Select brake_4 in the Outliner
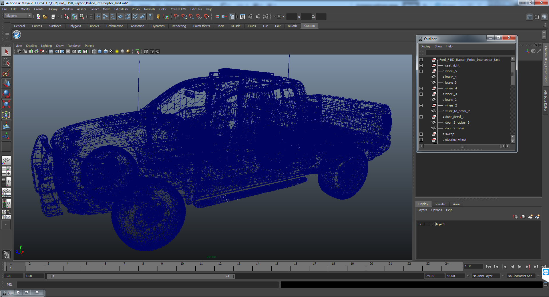549x297 pixels. pyautogui.click(x=451, y=77)
